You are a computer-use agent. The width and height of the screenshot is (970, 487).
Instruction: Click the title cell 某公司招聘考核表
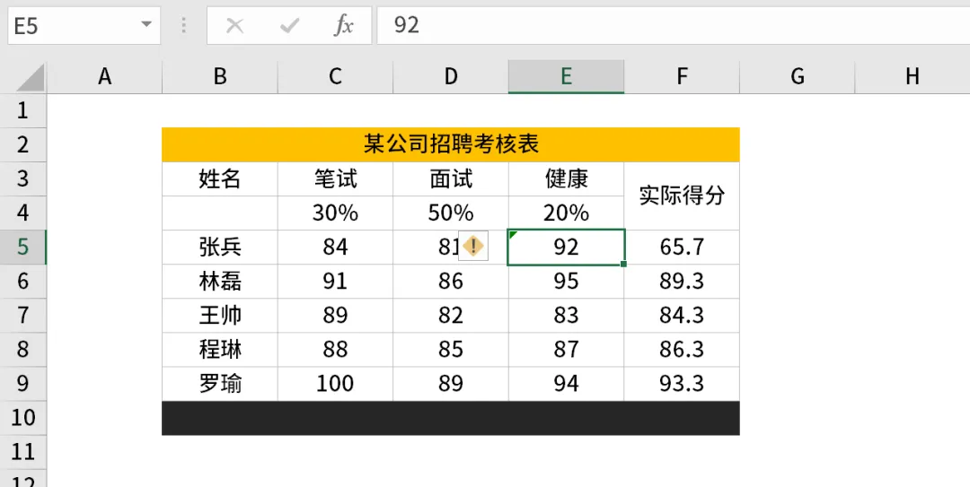coord(450,144)
